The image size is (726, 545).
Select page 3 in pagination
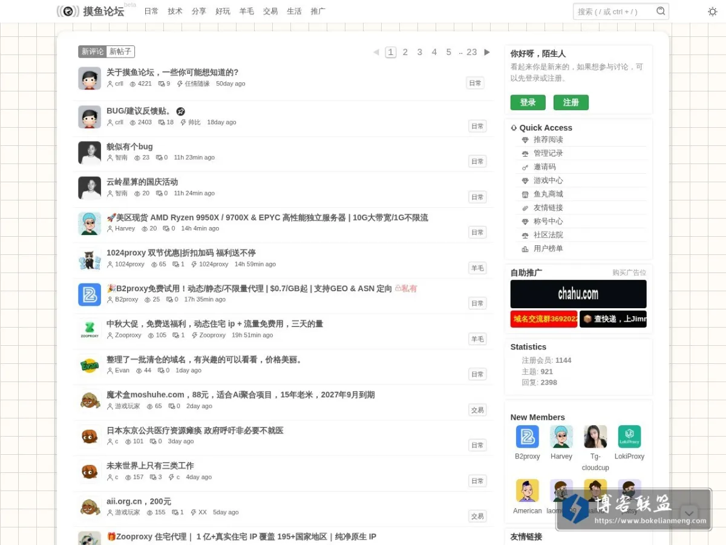tap(420, 52)
